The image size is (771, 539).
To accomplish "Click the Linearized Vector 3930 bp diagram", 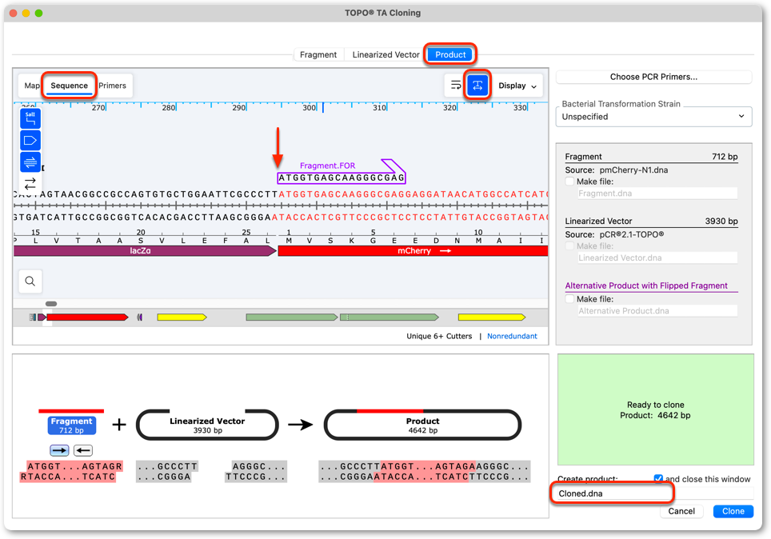I will (x=207, y=425).
